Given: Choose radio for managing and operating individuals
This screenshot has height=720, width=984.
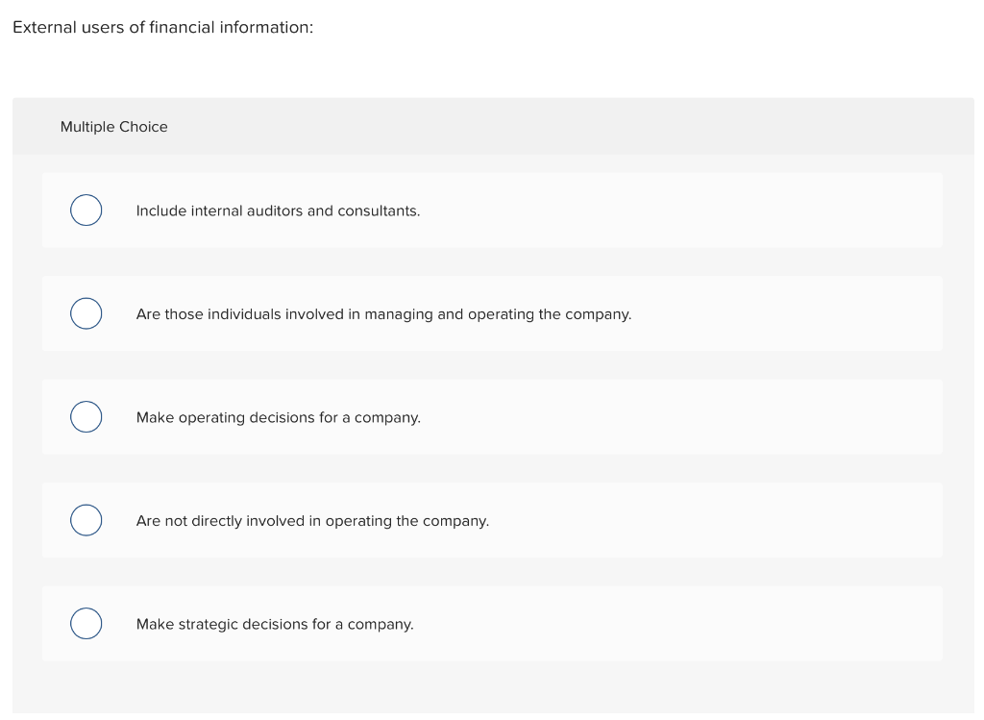Looking at the screenshot, I should [x=86, y=314].
